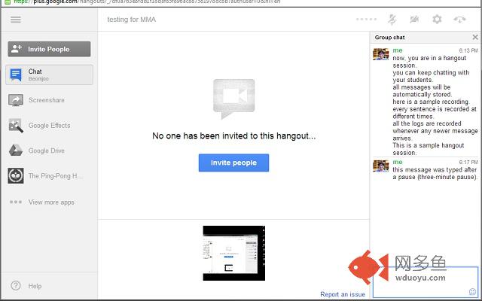Click the Help question mark icon
482x301 pixels.
[16, 286]
